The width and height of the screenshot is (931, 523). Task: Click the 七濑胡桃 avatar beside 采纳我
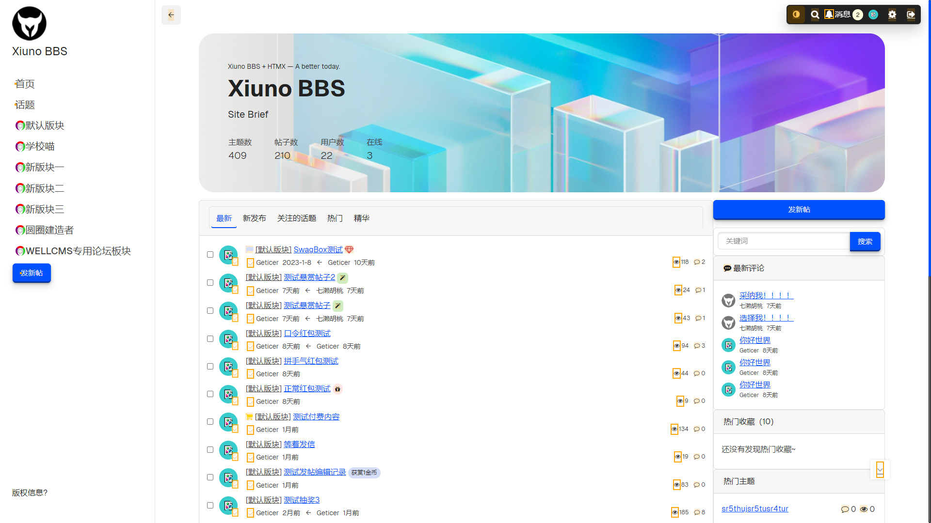(728, 300)
